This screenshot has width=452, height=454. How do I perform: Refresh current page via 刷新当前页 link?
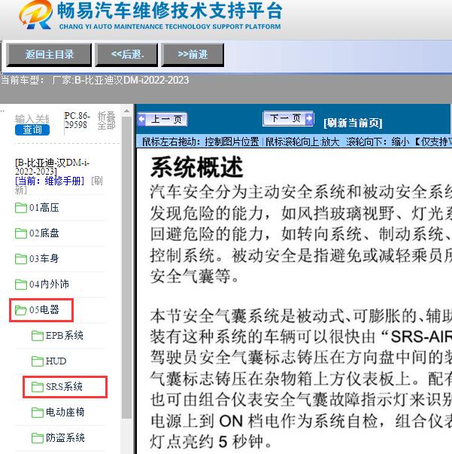click(353, 123)
